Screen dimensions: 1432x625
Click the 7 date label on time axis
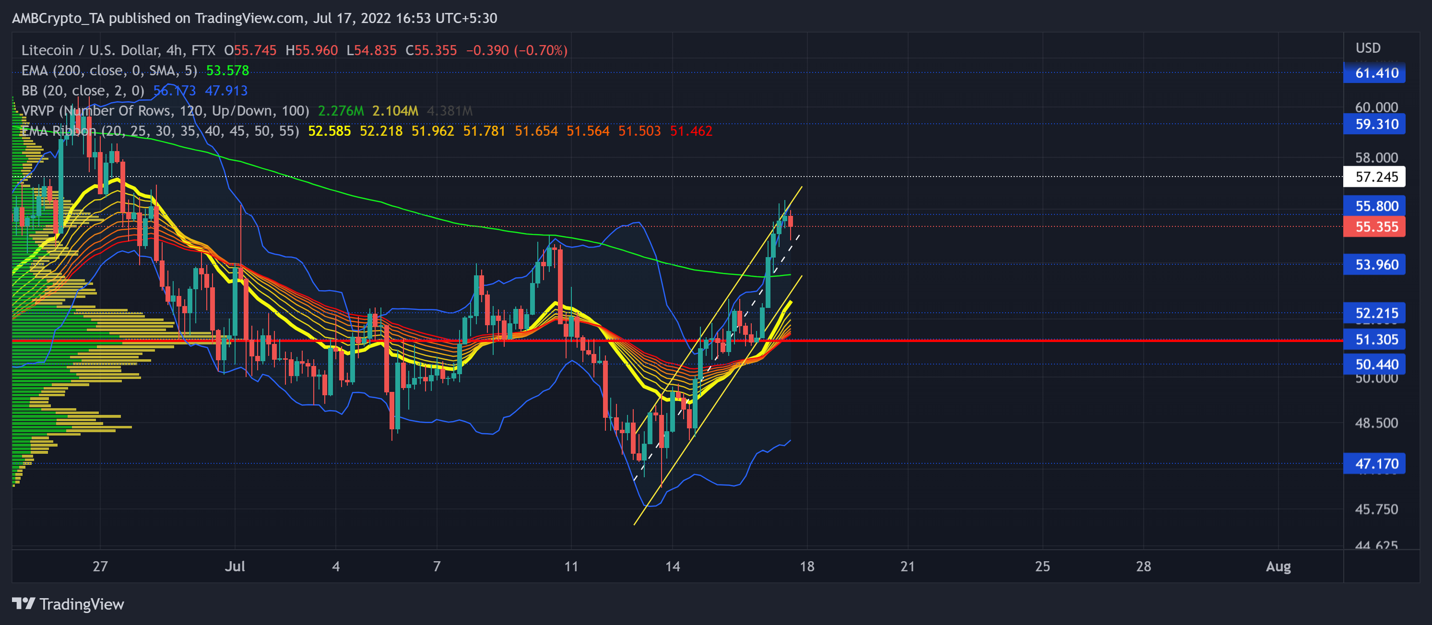tap(437, 566)
